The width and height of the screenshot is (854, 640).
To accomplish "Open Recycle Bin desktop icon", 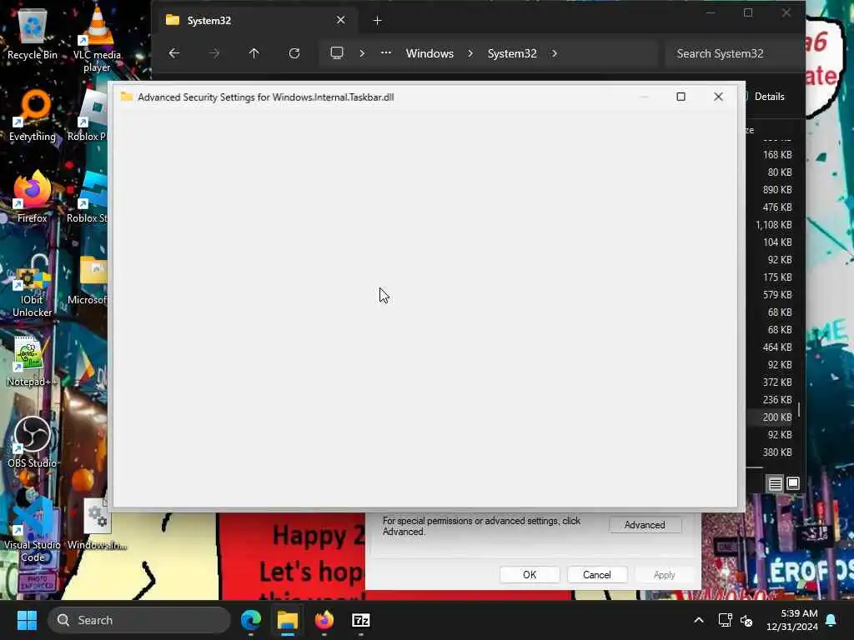I will tap(33, 34).
